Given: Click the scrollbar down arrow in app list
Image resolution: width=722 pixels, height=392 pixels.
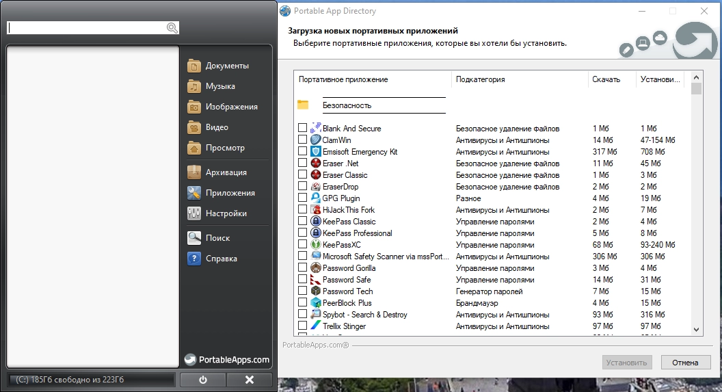Looking at the screenshot, I should [696, 329].
